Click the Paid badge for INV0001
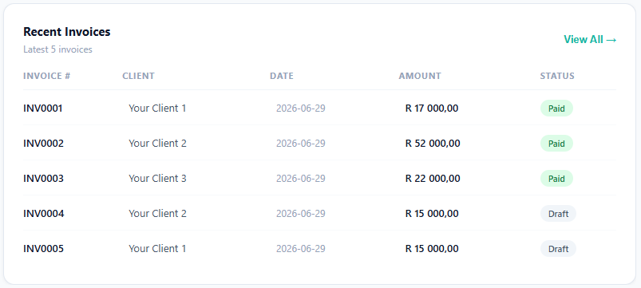The width and height of the screenshot is (641, 288). click(556, 108)
